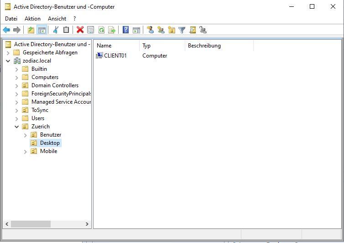Image resolution: width=344 pixels, height=243 pixels.
Task: Open the Datei menu
Action: [11, 19]
